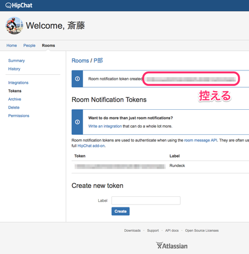This screenshot has width=249, height=254.
Task: Go to the Home tab
Action: pyautogui.click(x=12, y=45)
